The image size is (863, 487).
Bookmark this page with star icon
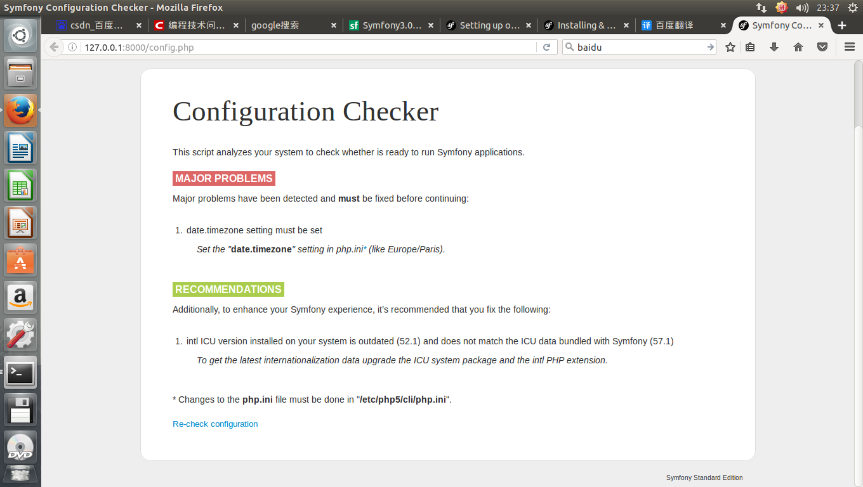tap(730, 47)
